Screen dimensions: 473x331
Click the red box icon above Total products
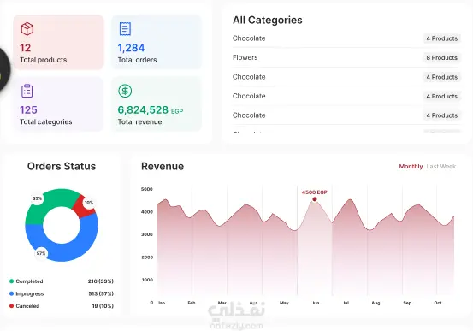pyautogui.click(x=27, y=29)
